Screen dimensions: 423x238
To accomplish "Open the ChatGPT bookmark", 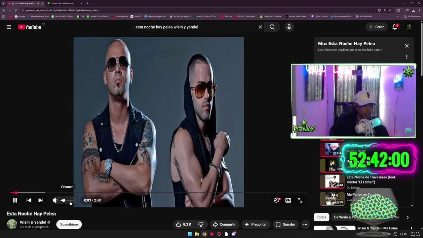I will point(136,17).
